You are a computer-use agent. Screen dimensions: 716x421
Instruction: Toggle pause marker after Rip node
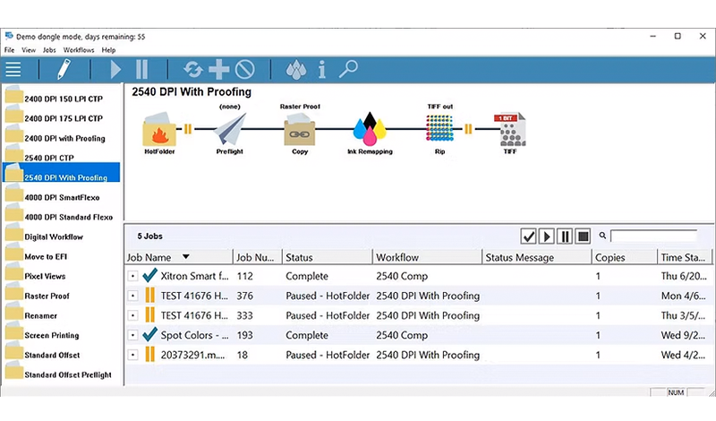[468, 129]
